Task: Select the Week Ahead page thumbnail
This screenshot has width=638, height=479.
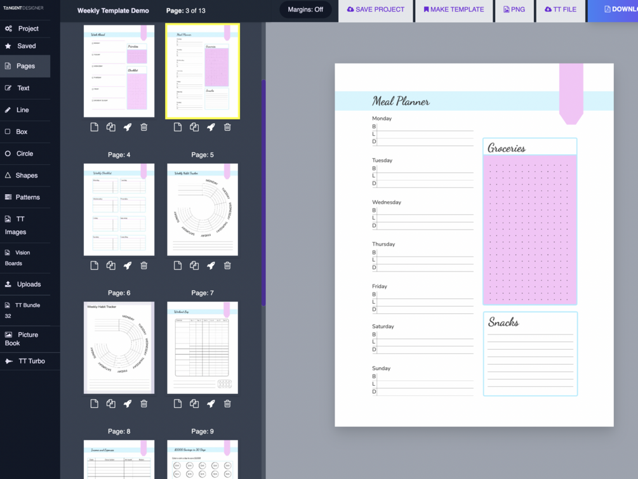Action: pyautogui.click(x=119, y=71)
